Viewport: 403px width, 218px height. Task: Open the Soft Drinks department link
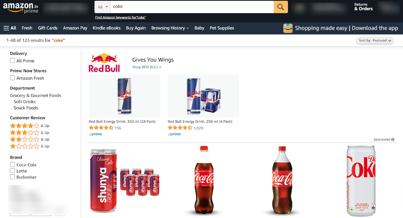25,102
